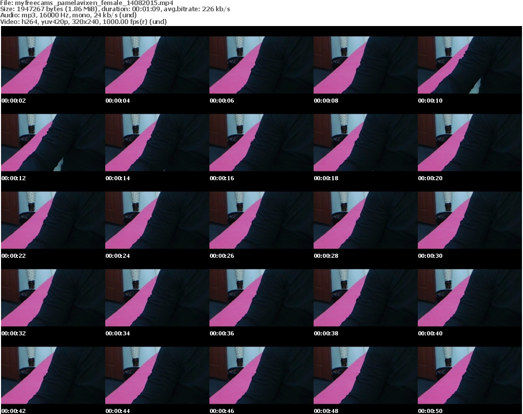The width and height of the screenshot is (523, 414).
Task: Click the 00:00:10 timestamp label
Action: click(x=430, y=101)
